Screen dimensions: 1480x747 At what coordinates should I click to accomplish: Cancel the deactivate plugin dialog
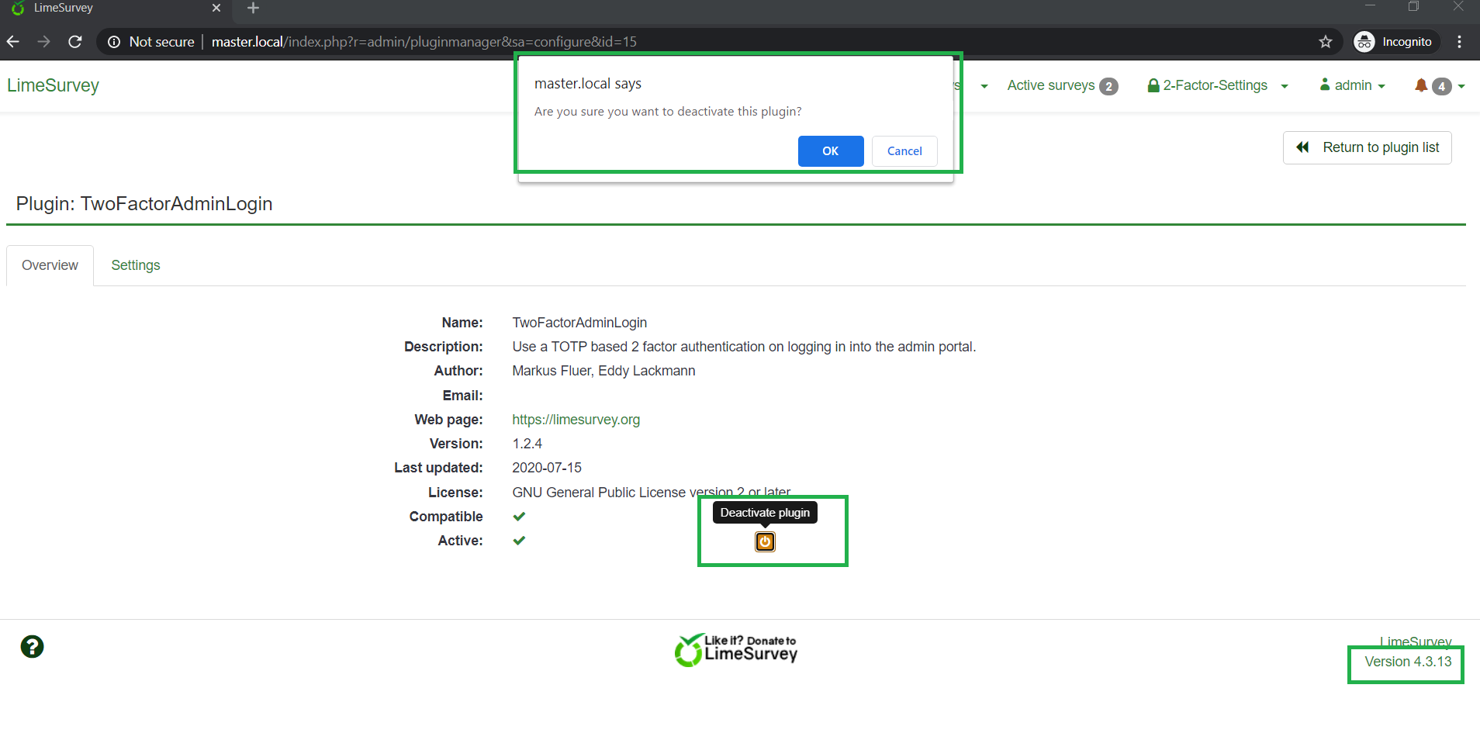904,151
